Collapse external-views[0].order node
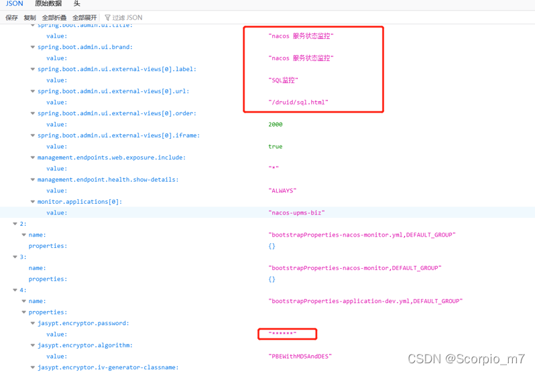Viewport: 535px width, 372px height. [33, 113]
